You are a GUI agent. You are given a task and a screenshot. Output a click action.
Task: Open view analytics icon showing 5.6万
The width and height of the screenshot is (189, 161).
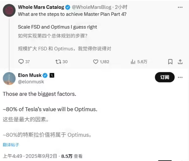click(133, 62)
